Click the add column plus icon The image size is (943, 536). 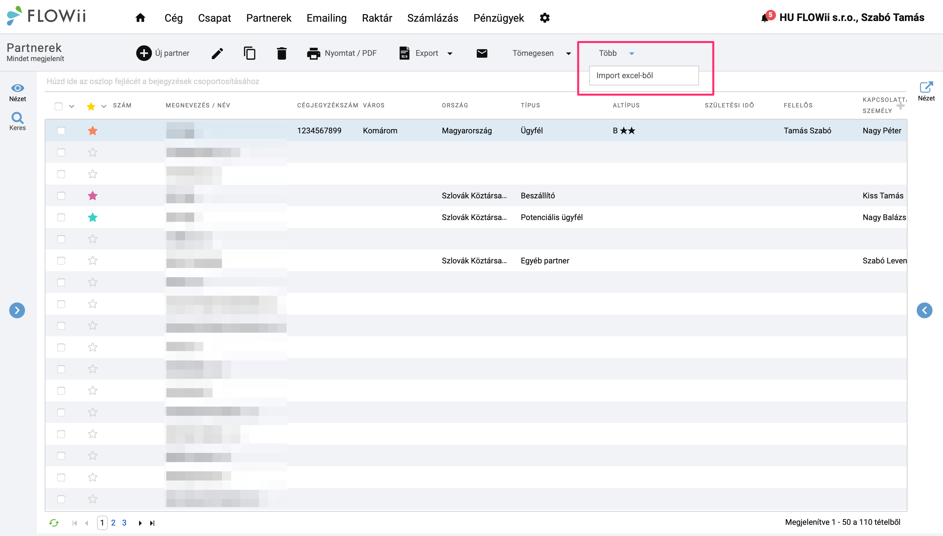tap(900, 106)
